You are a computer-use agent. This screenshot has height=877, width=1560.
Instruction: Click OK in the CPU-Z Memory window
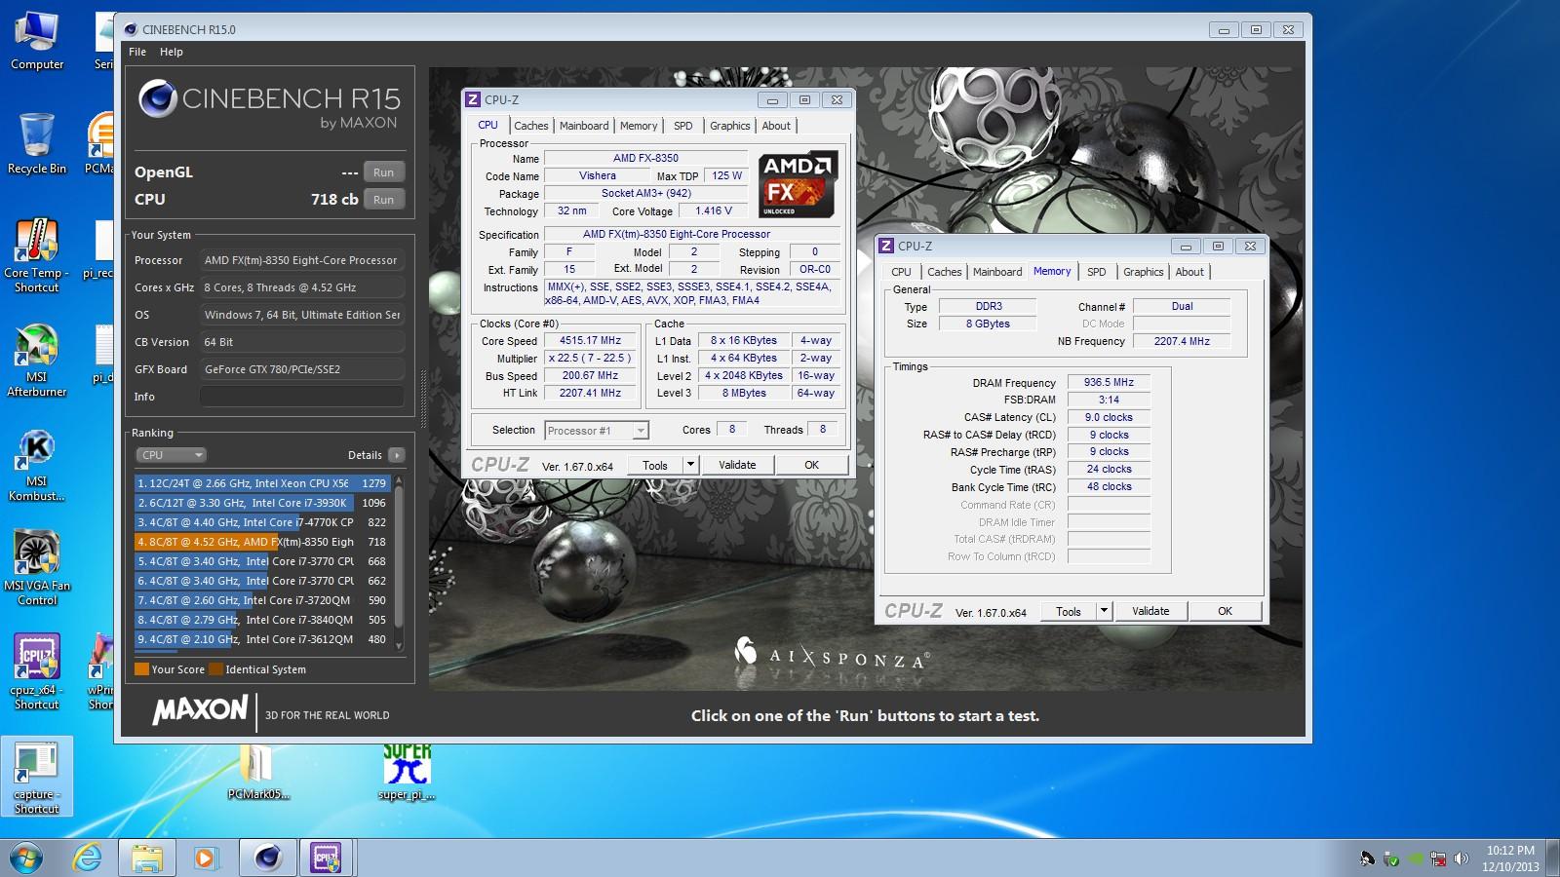click(1225, 611)
